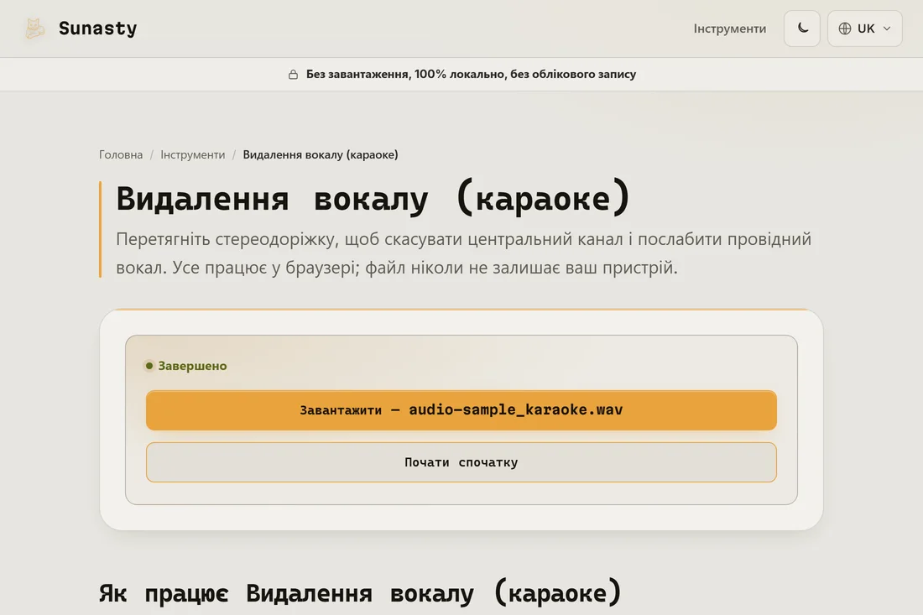Click the lock icon in the privacy banner
This screenshot has height=615, width=923.
tap(293, 74)
